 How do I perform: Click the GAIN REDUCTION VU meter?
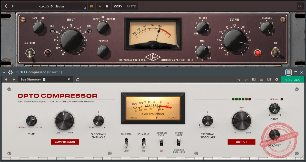[x=153, y=108]
